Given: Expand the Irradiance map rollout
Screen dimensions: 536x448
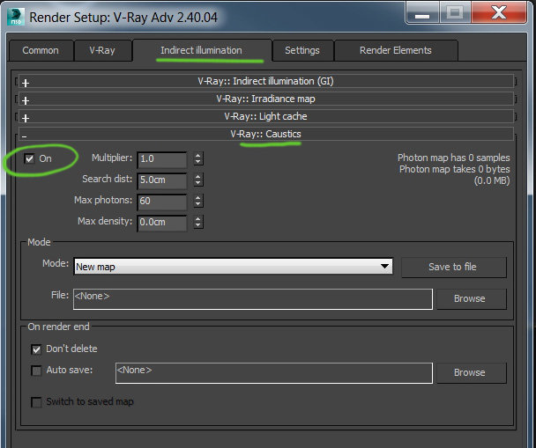Looking at the screenshot, I should 266,99.
